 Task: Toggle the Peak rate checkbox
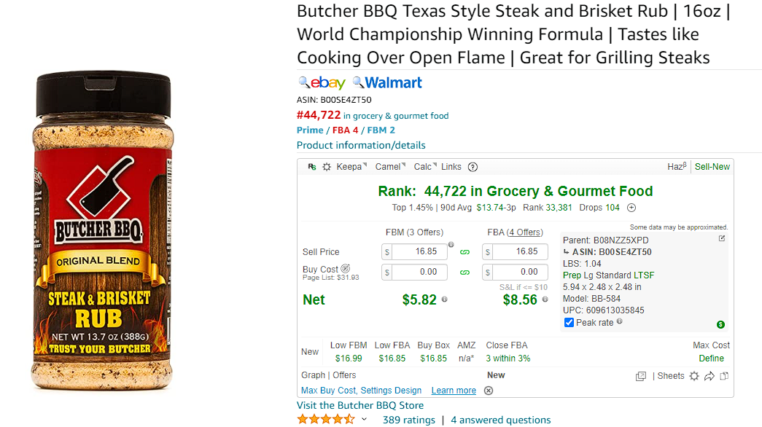[569, 323]
